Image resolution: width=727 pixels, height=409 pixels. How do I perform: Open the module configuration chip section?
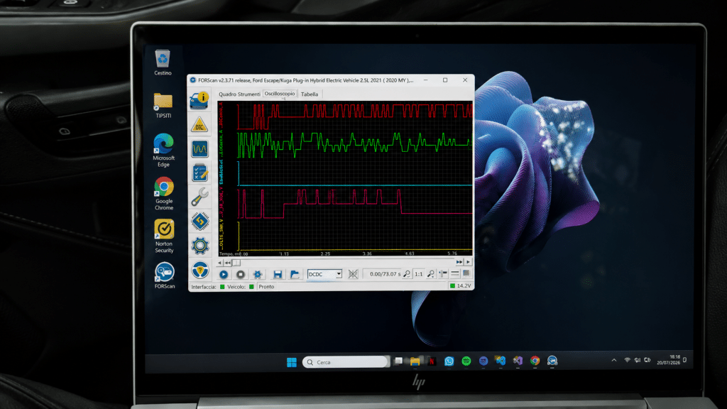click(199, 222)
